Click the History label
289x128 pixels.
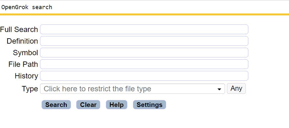26,76
